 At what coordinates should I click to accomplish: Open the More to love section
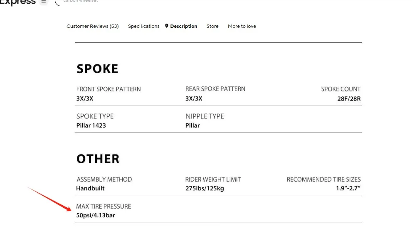pyautogui.click(x=242, y=26)
